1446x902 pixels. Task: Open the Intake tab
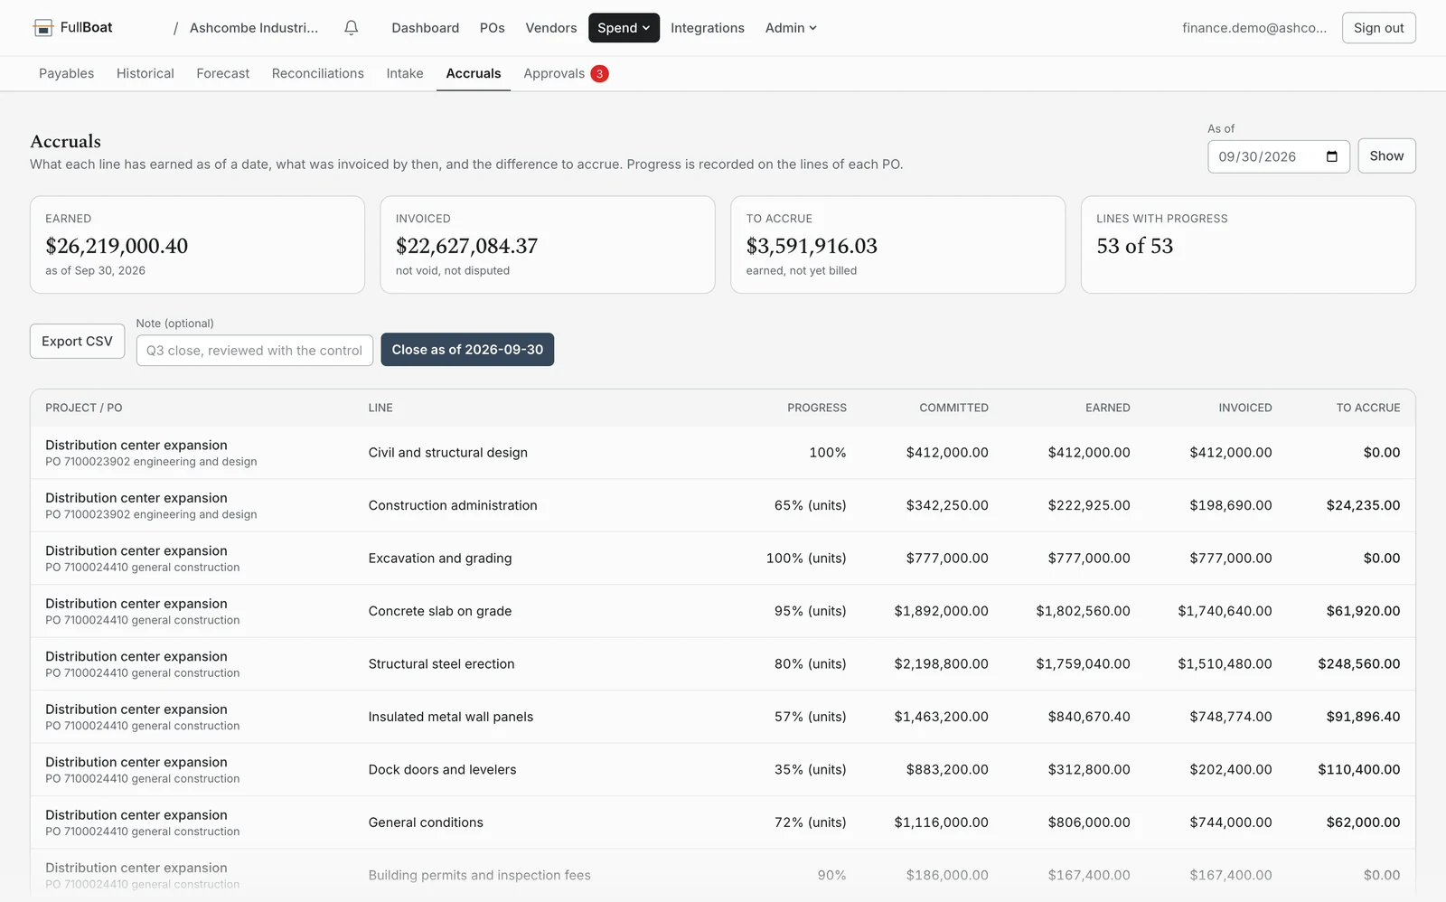point(405,73)
